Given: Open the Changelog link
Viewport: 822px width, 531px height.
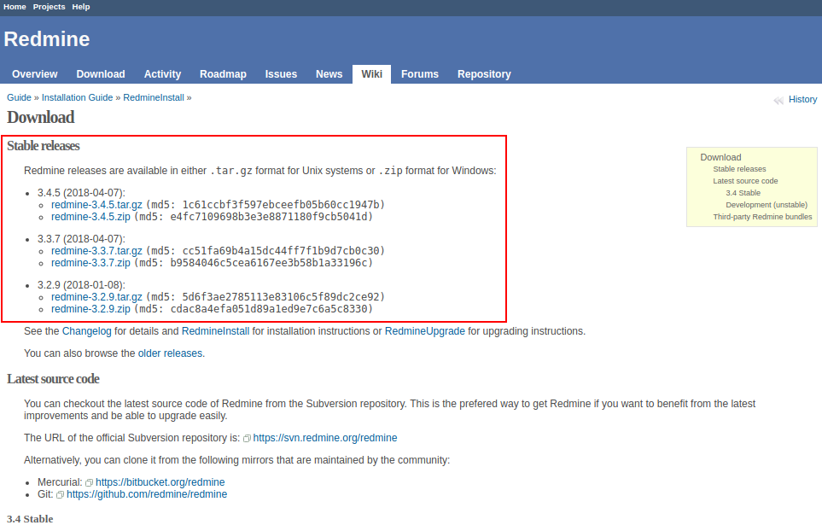Looking at the screenshot, I should pos(86,331).
